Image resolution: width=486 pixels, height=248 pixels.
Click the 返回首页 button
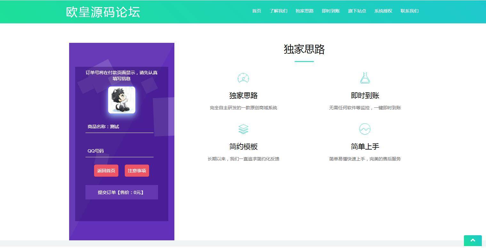pos(106,170)
